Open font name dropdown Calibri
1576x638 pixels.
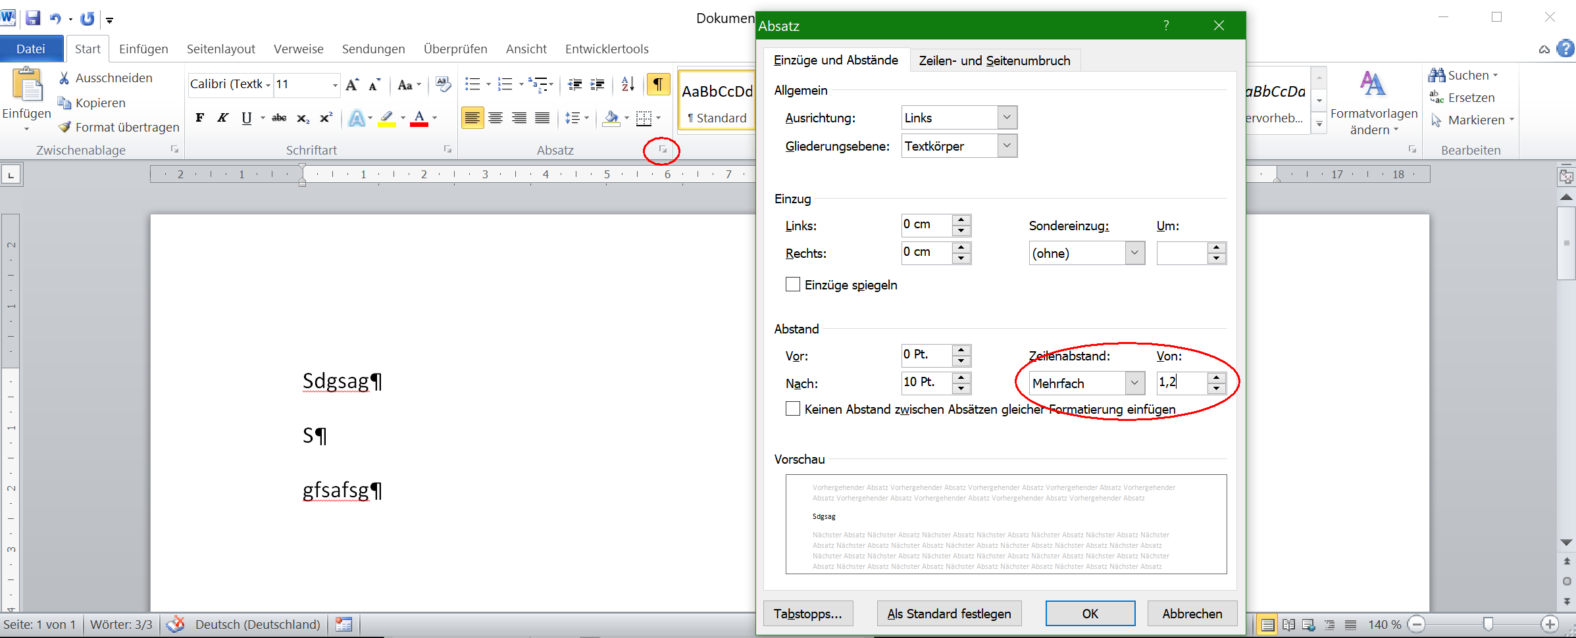coord(268,85)
